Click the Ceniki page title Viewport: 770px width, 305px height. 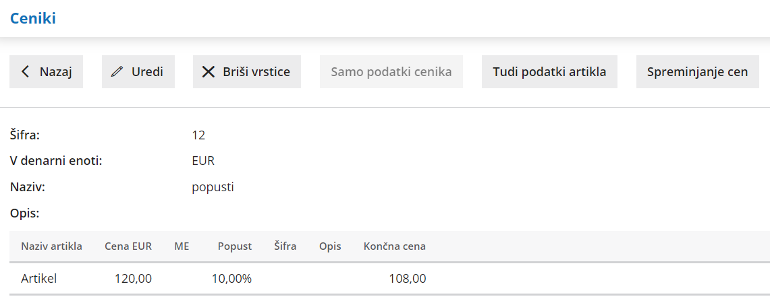click(x=33, y=19)
